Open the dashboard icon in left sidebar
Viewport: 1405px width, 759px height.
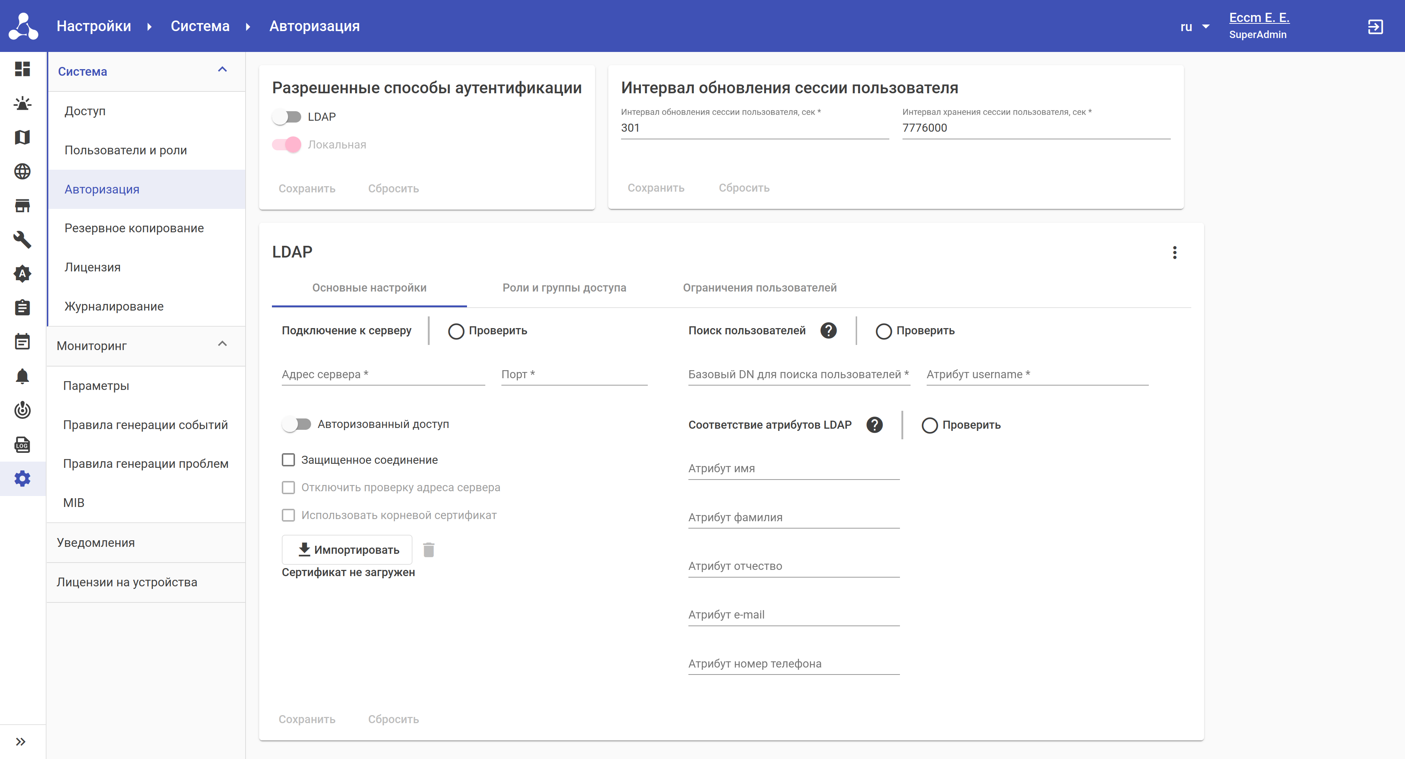point(22,69)
